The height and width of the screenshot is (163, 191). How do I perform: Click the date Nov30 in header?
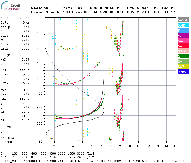point(81,12)
